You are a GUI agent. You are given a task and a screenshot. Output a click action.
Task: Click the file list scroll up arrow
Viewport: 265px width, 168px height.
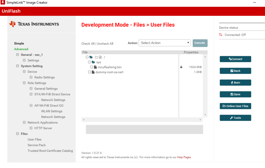pyautogui.click(x=205, y=57)
